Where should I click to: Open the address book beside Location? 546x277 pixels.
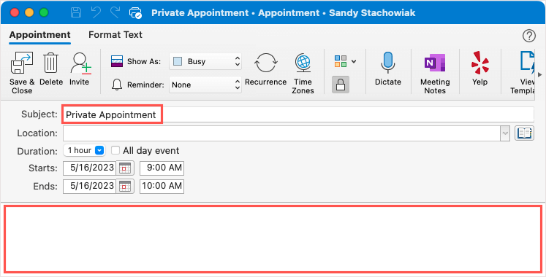click(524, 133)
